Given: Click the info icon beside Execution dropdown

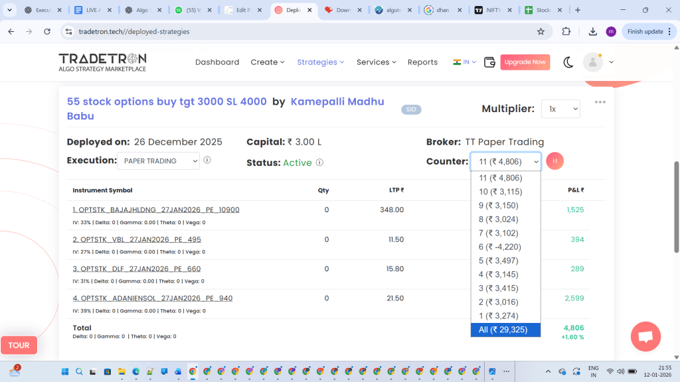Looking at the screenshot, I should pos(208,160).
